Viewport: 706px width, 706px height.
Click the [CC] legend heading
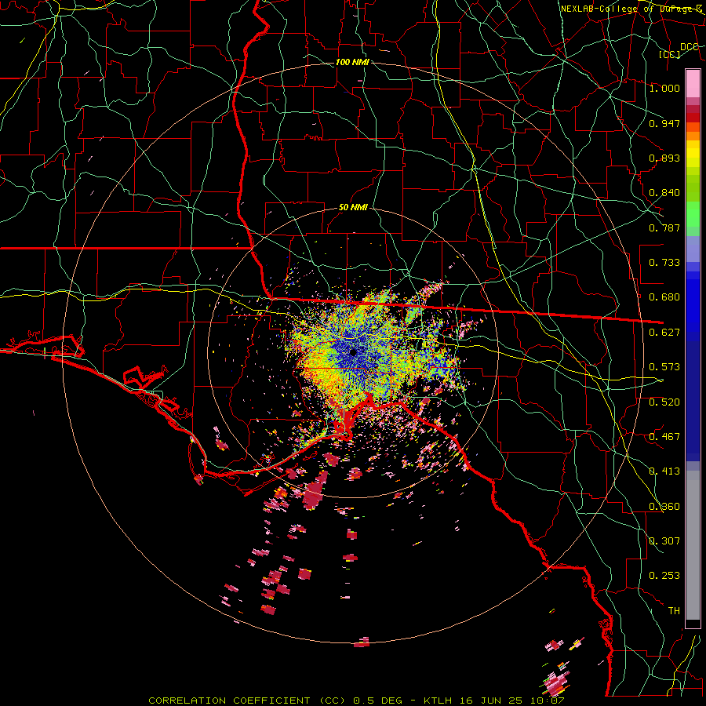pyautogui.click(x=669, y=55)
